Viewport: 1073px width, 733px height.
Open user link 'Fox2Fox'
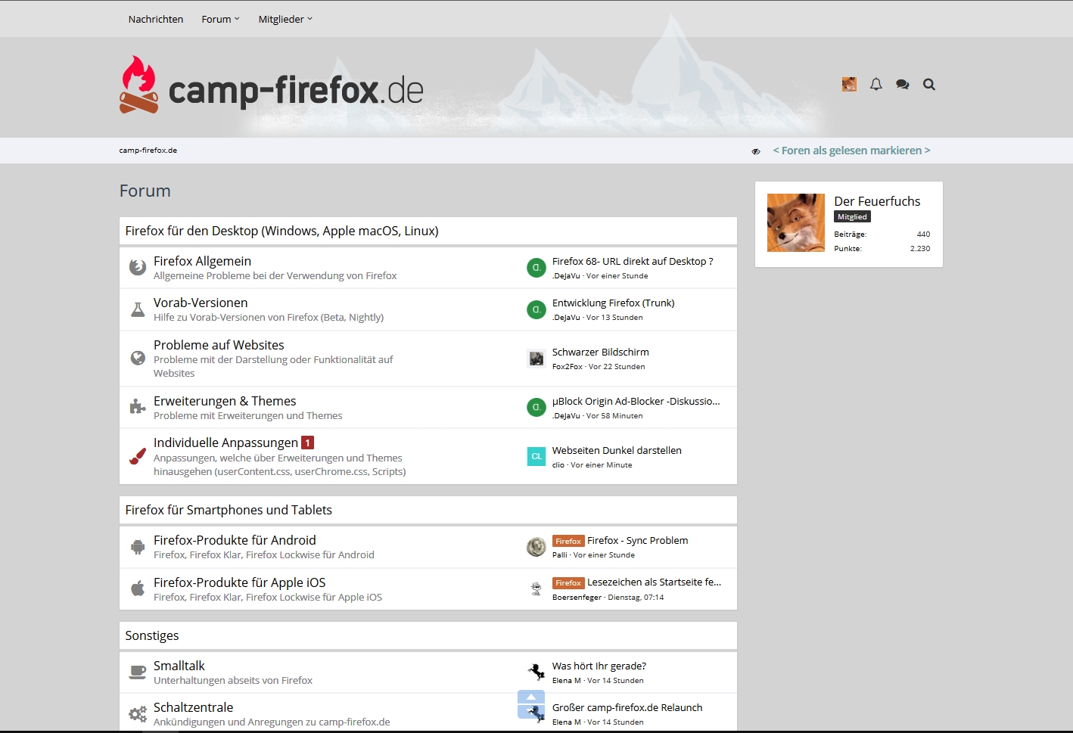coord(568,367)
